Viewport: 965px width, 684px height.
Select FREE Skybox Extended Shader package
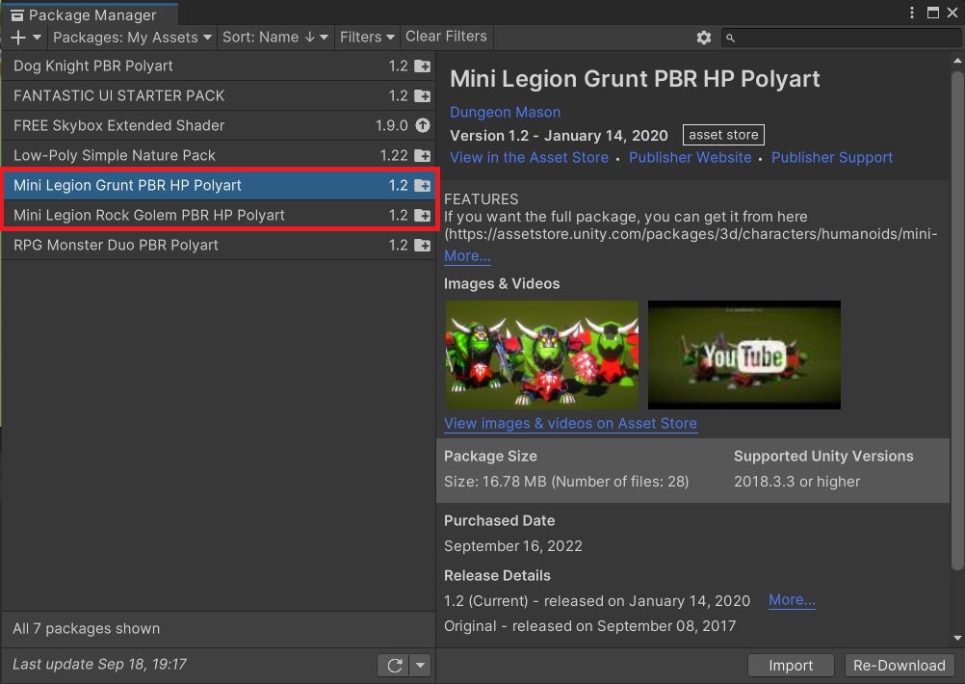(x=219, y=125)
